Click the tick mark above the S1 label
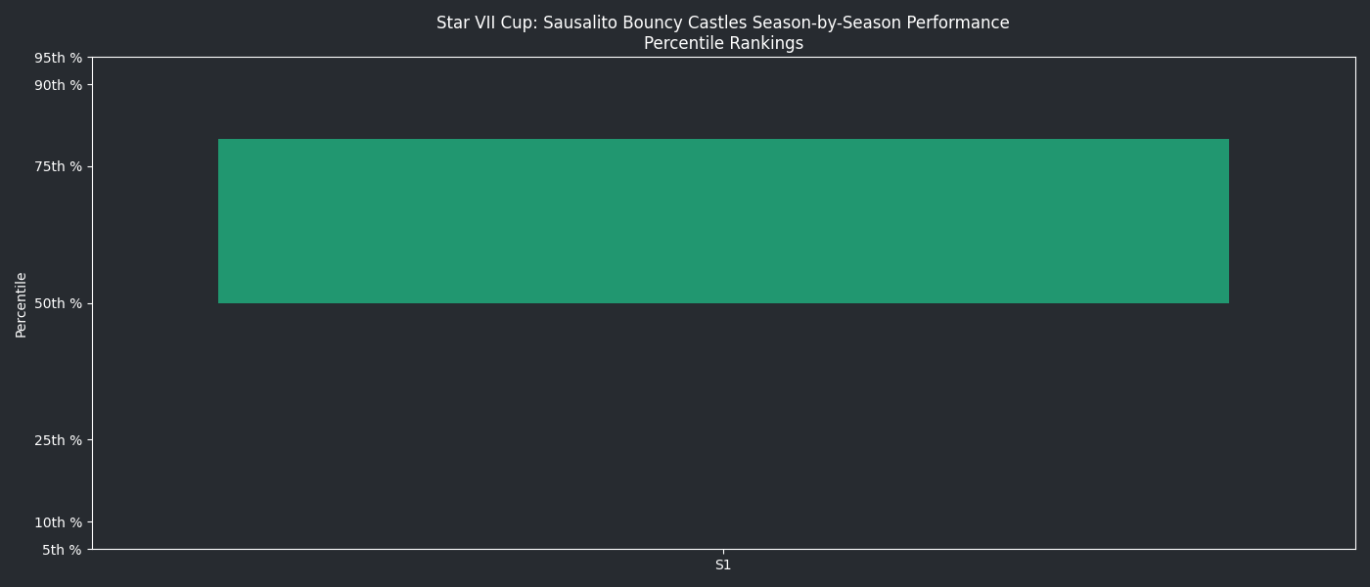 [723, 552]
